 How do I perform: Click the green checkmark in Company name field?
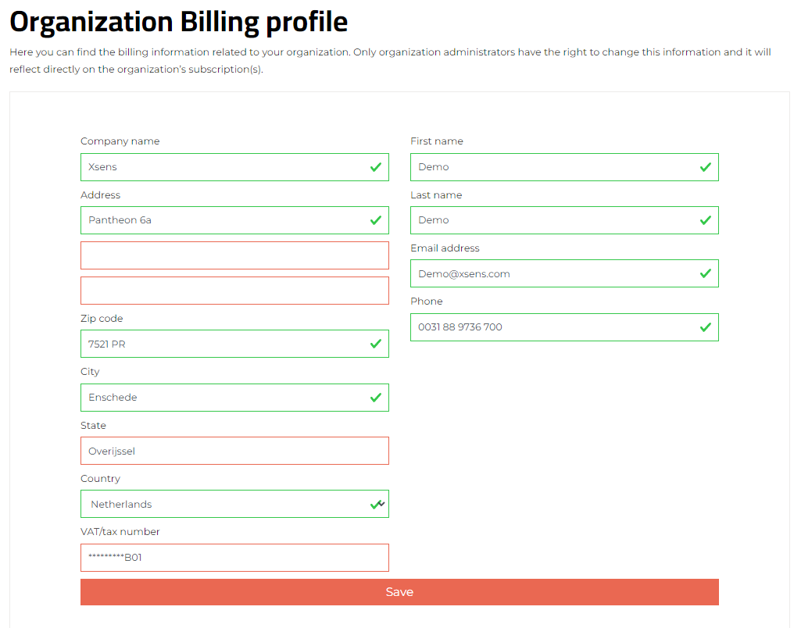[376, 166]
